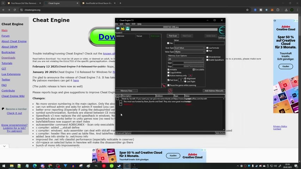Enable Active memory only
Screen dimensions: 301x169
(x=168, y=76)
